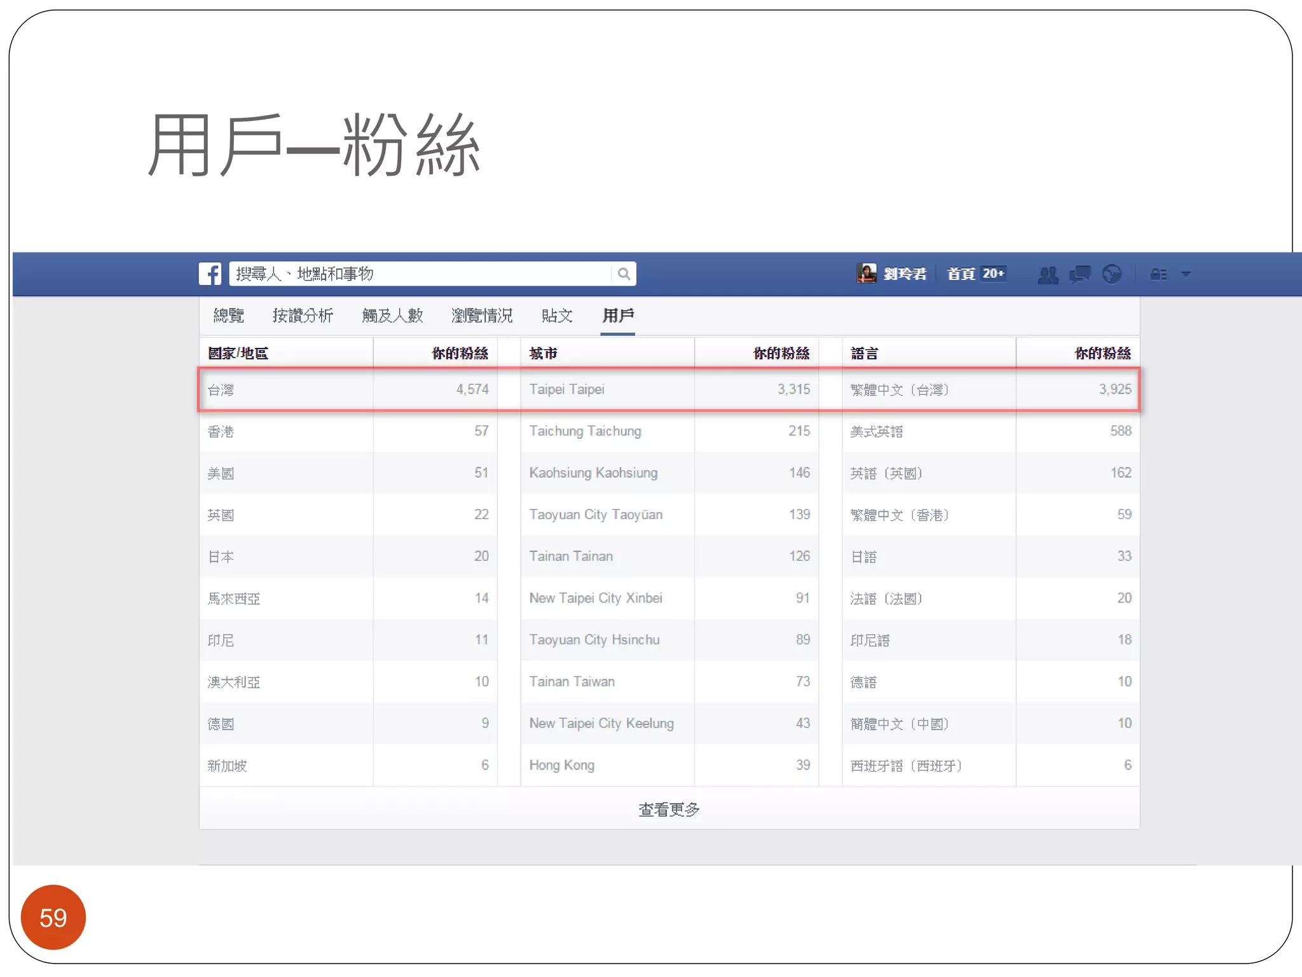Select the 貼文 tab
Image resolution: width=1302 pixels, height=977 pixels.
tap(557, 315)
